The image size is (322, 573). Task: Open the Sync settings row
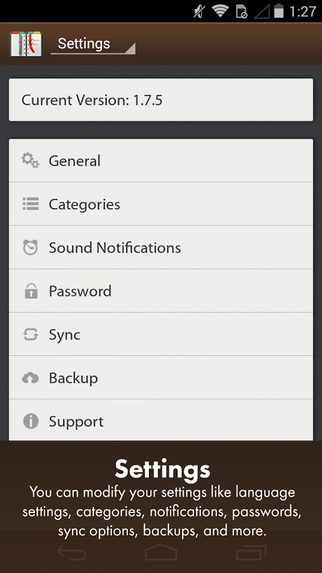coord(161,334)
